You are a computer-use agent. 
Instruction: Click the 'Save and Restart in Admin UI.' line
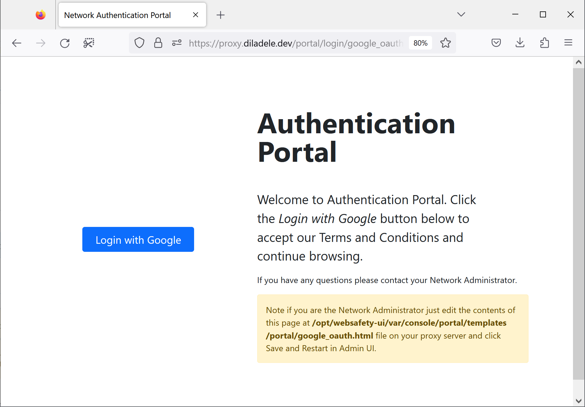pos(321,348)
